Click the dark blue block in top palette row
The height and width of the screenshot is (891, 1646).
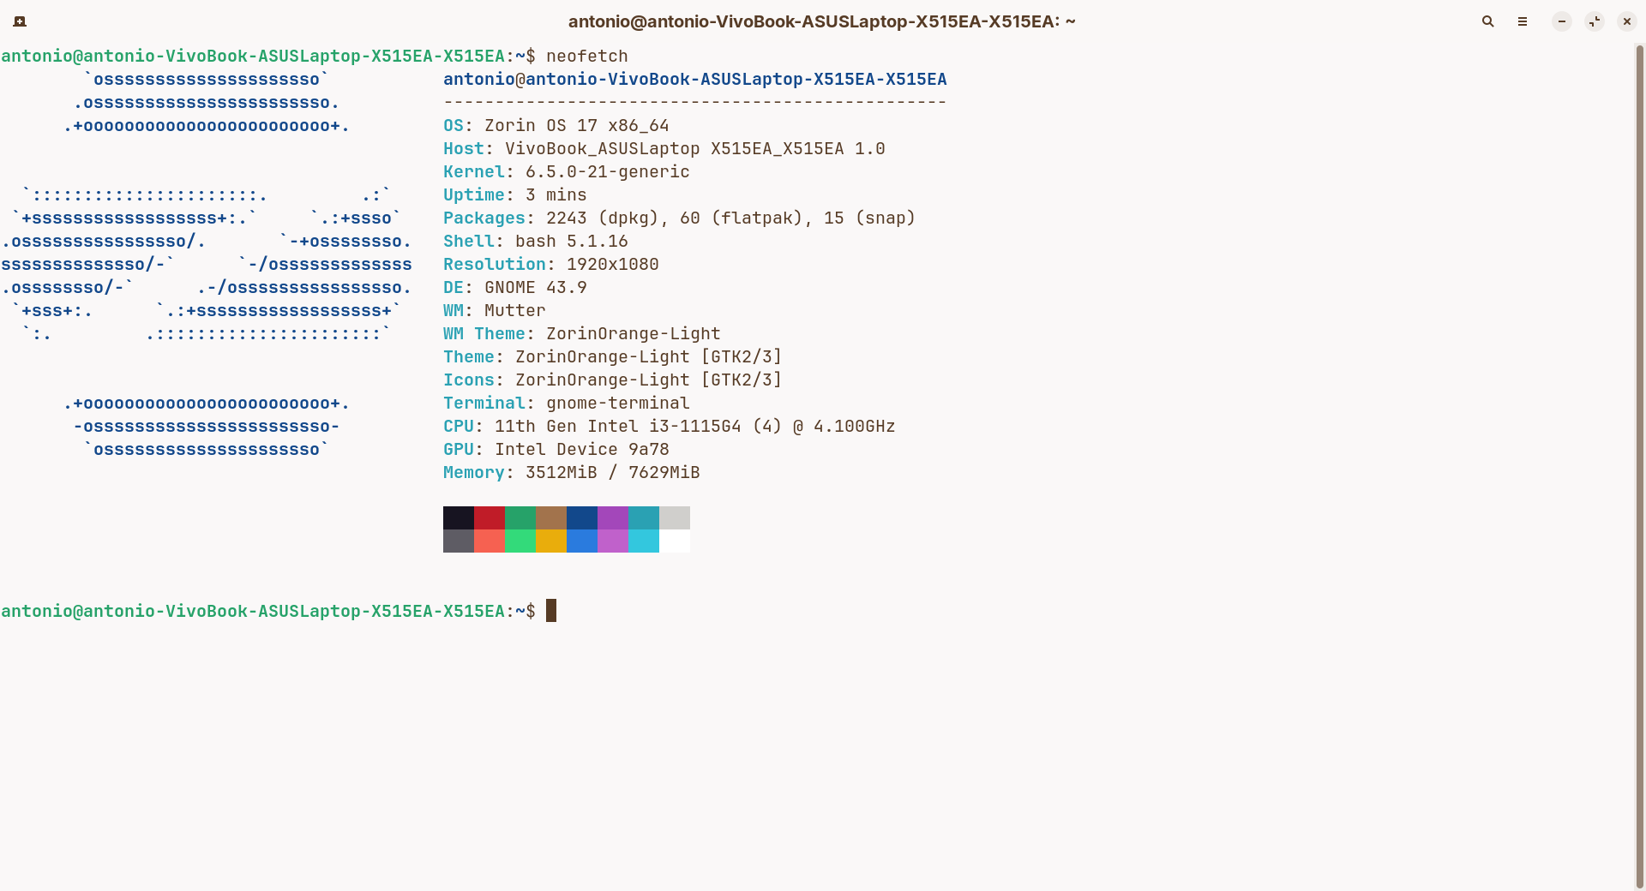[x=582, y=517]
